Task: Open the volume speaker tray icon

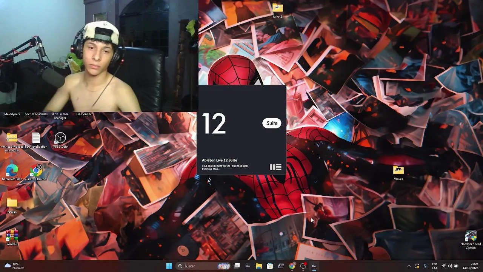Action: click(x=450, y=266)
